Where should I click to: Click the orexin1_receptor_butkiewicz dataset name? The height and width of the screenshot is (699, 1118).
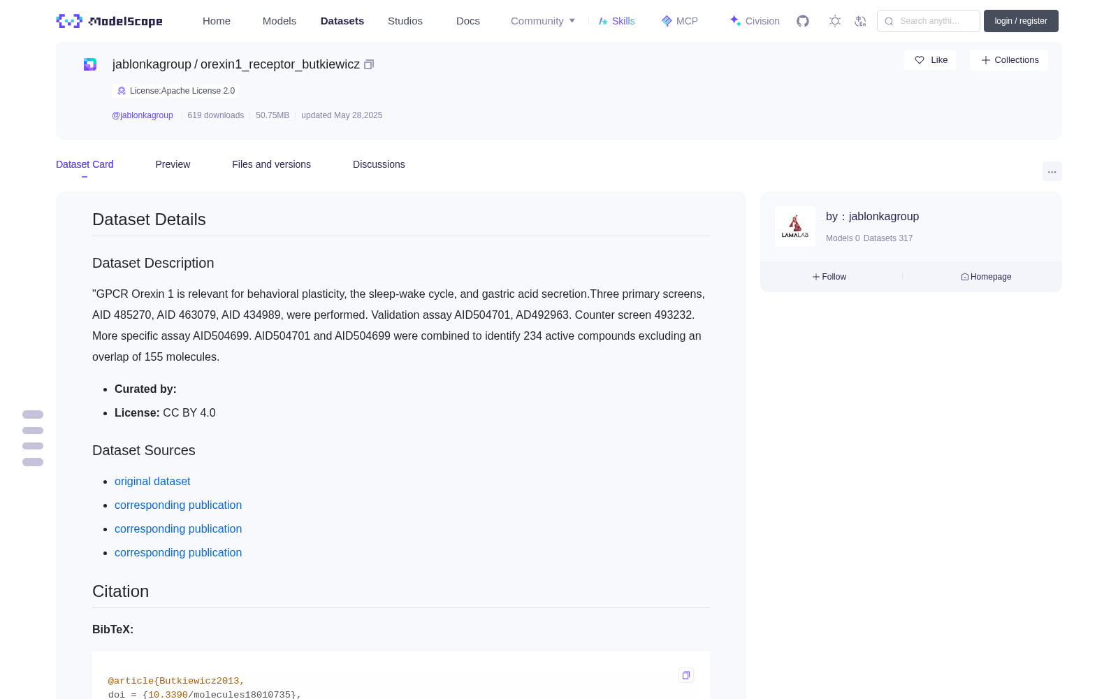280,64
